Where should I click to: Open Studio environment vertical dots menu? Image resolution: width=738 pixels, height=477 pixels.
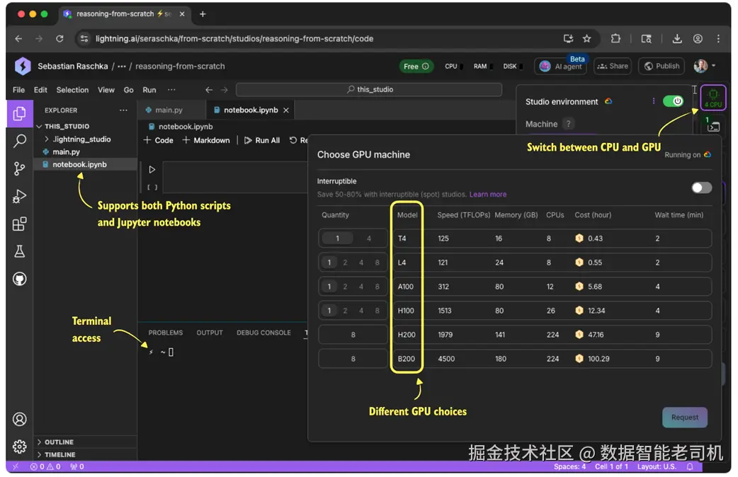(653, 101)
